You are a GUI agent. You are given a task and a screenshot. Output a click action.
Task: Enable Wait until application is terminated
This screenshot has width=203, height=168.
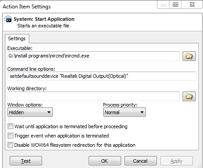10,126
